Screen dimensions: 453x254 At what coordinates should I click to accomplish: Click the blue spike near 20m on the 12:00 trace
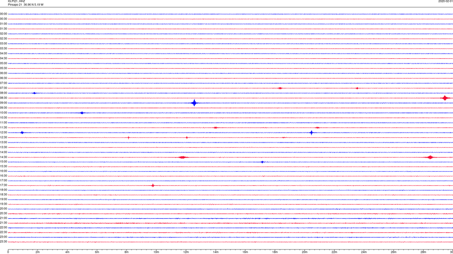(x=311, y=133)
